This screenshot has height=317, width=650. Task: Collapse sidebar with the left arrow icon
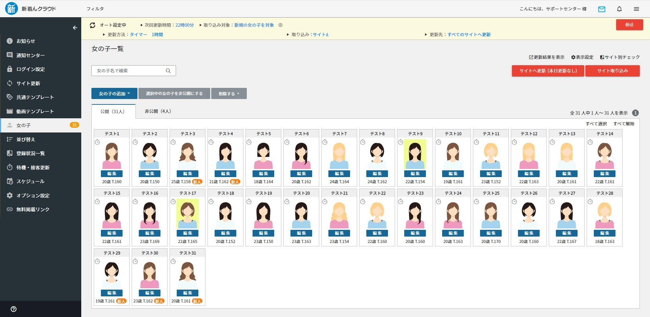[75, 28]
